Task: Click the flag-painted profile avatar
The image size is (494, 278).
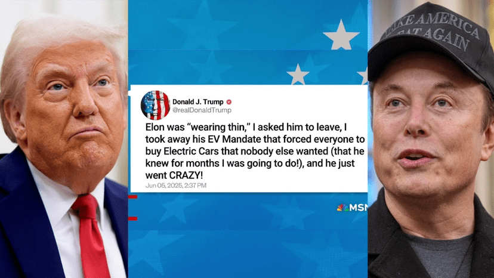Action: click(x=155, y=105)
